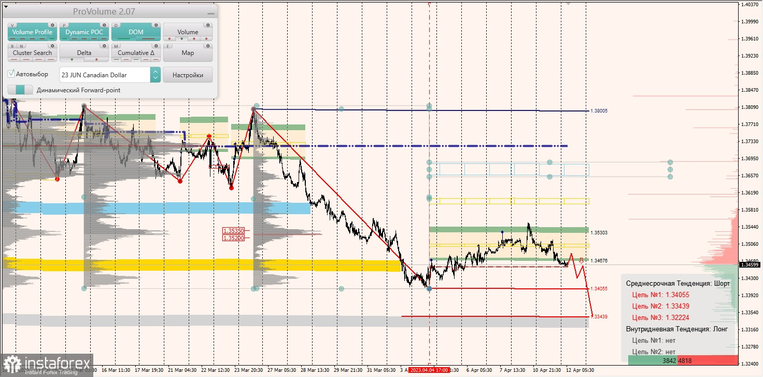Select the last red dot under Volume
This screenshot has width=763, height=377.
(x=206, y=39)
